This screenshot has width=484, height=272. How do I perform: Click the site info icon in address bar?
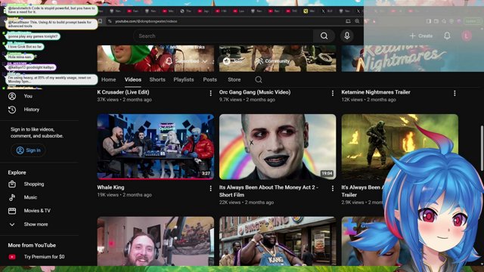click(110, 21)
